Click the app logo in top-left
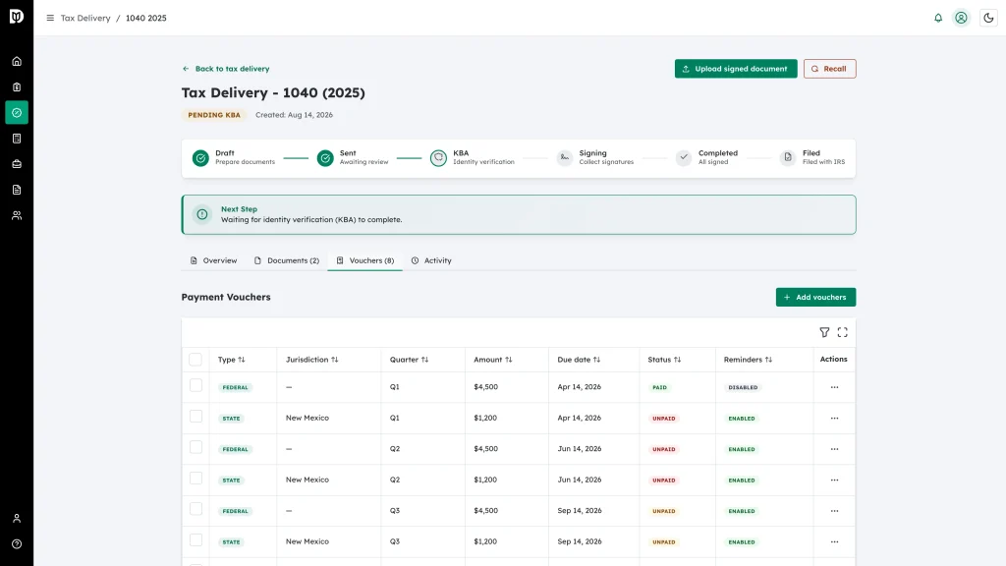 click(x=17, y=16)
